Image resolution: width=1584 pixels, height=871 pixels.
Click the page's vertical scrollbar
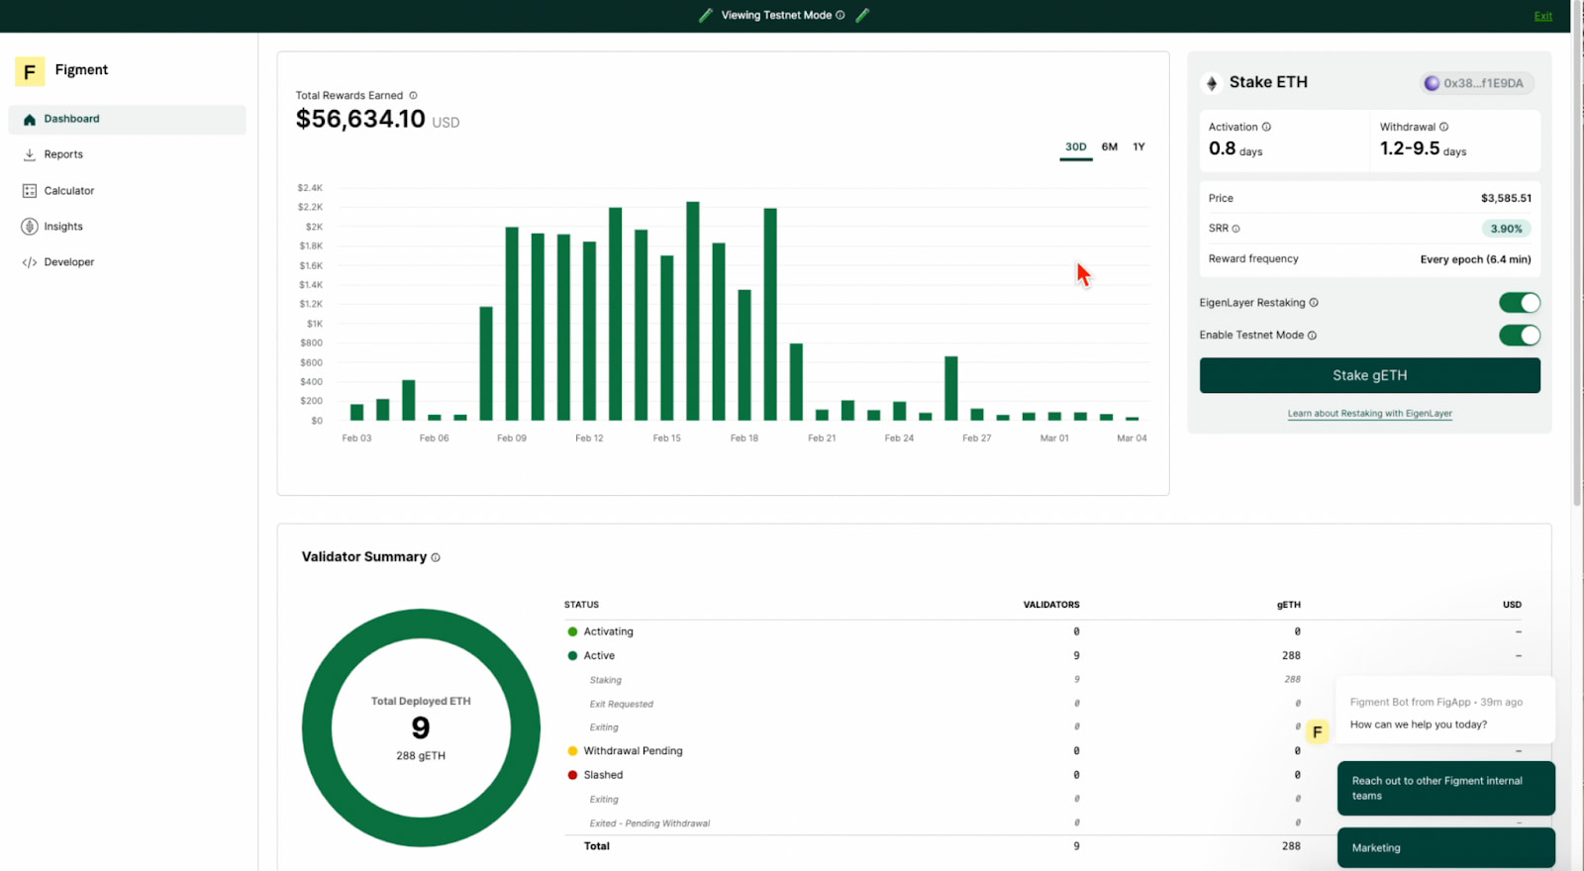1576,257
